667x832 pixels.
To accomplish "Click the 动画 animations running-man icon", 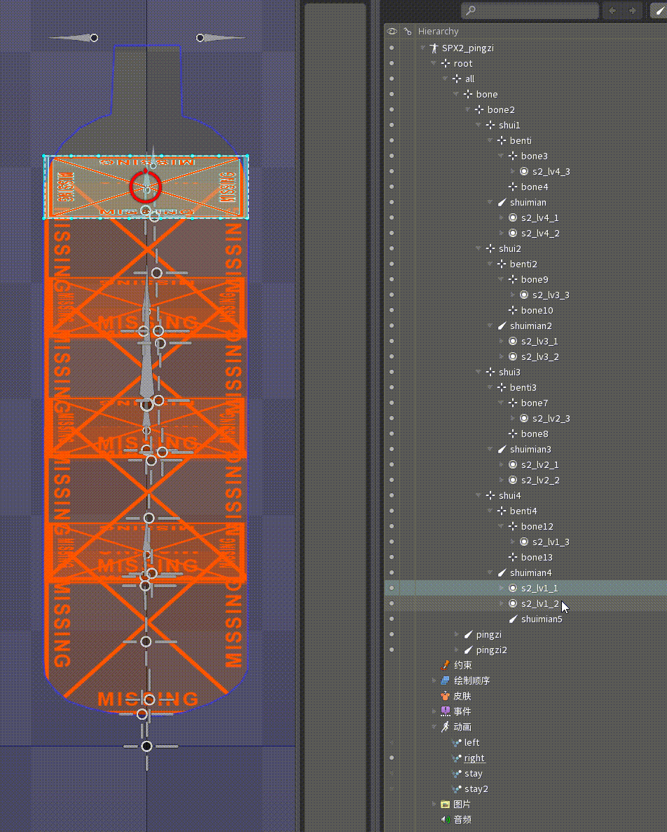I will click(446, 727).
